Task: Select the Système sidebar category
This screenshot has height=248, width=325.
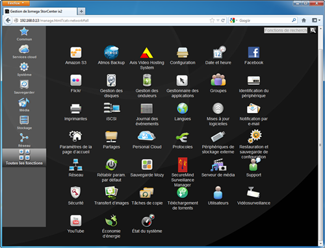Action: (x=24, y=69)
